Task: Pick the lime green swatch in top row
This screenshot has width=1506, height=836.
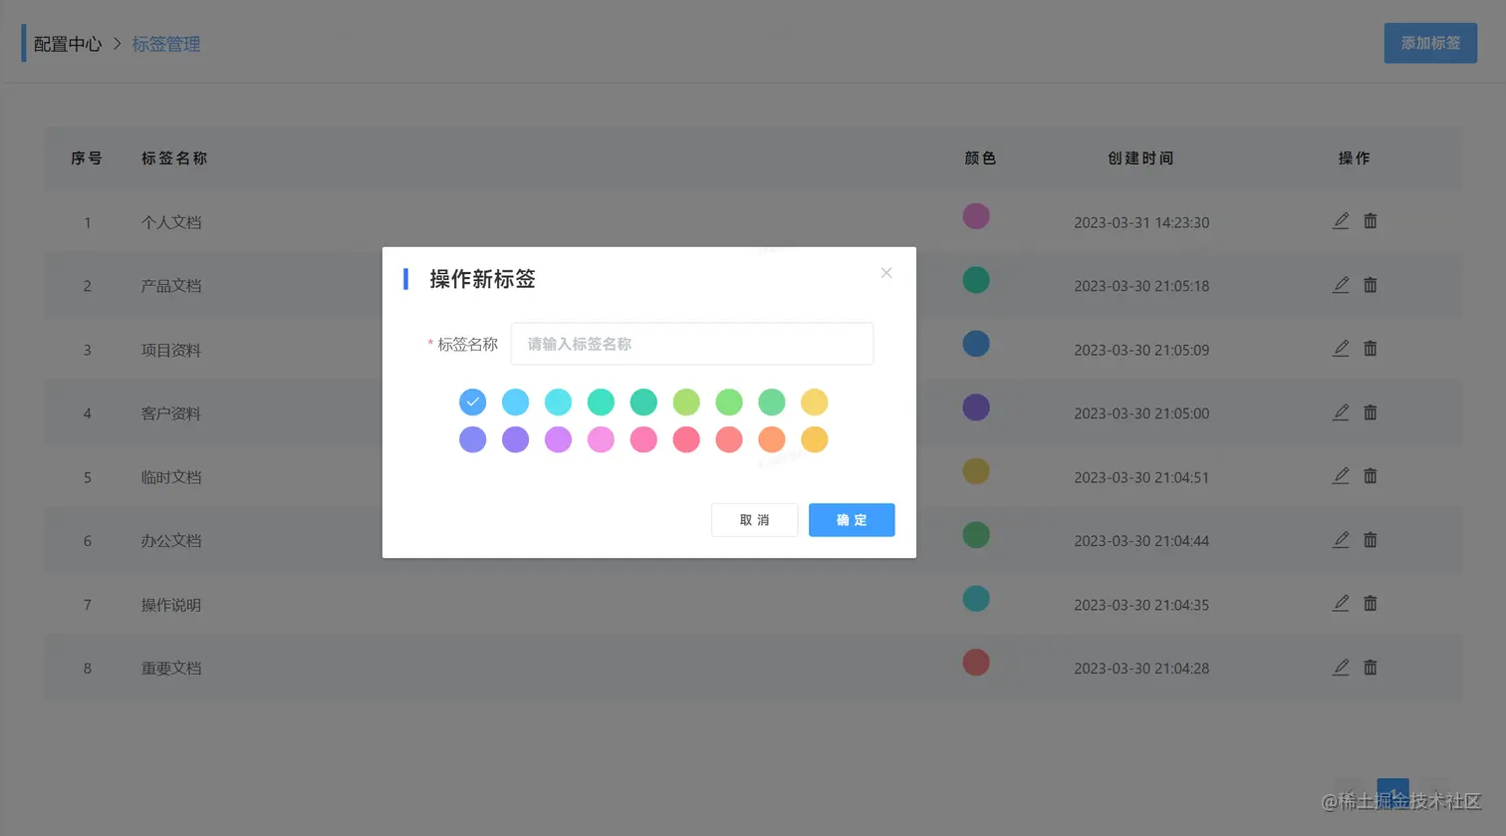Action: tap(686, 402)
